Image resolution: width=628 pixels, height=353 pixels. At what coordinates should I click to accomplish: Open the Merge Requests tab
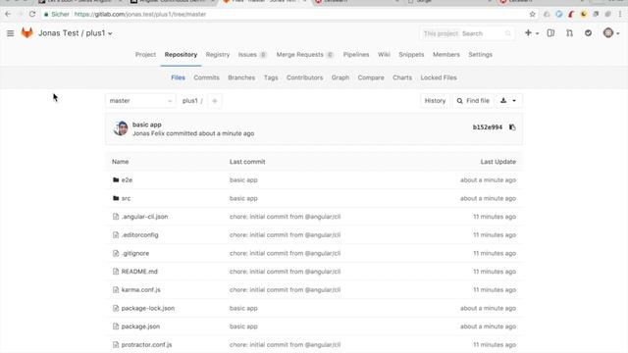tap(304, 55)
